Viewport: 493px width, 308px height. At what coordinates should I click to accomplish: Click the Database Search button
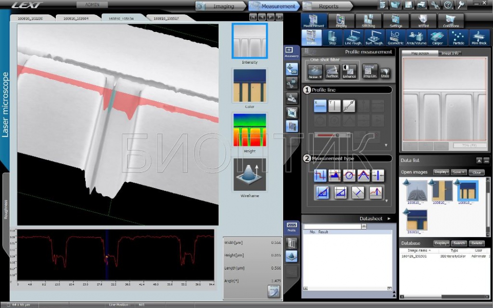click(459, 243)
